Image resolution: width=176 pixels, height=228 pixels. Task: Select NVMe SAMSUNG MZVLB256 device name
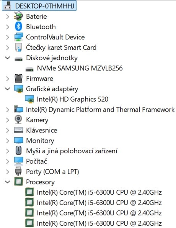click(x=80, y=68)
